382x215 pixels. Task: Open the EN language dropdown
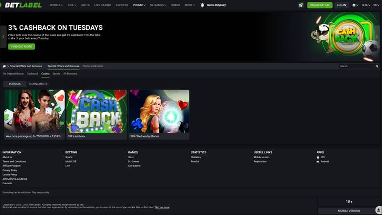[x=377, y=5]
